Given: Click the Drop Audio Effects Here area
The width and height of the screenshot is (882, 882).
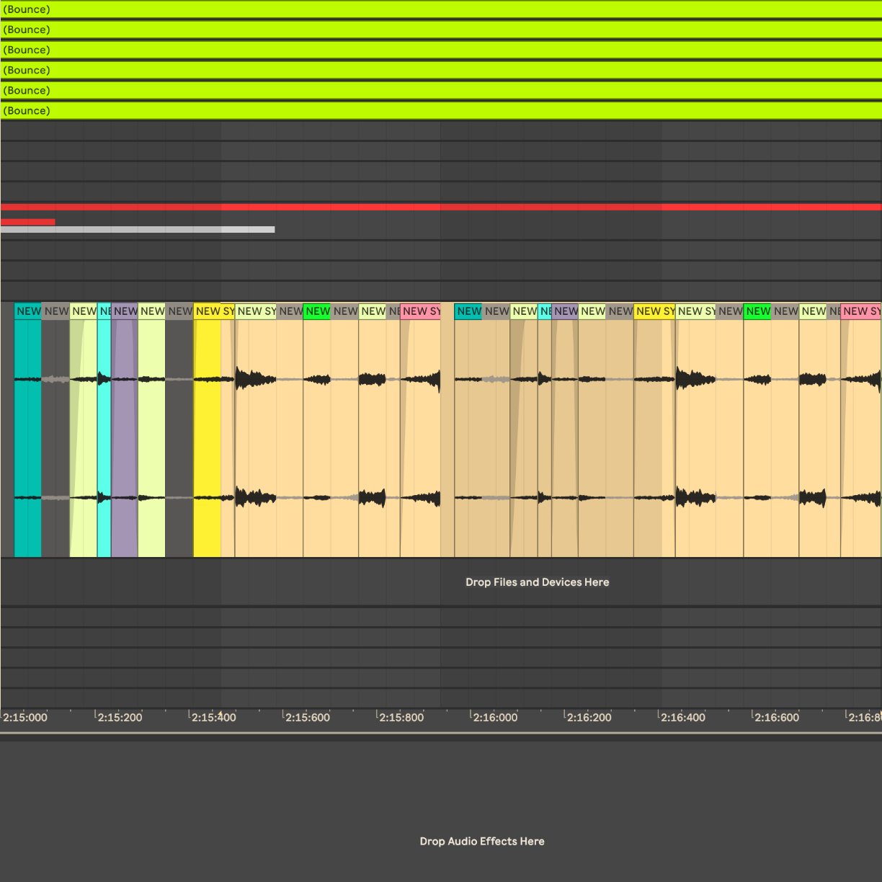Looking at the screenshot, I should [482, 841].
